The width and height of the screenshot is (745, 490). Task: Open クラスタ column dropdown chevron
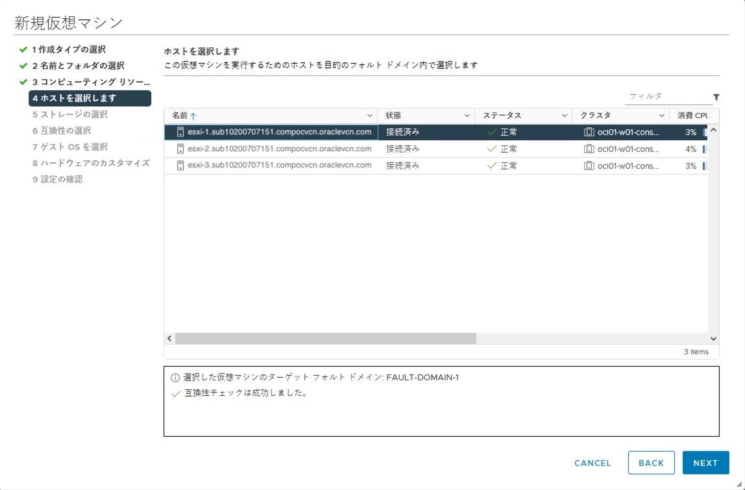tap(662, 116)
